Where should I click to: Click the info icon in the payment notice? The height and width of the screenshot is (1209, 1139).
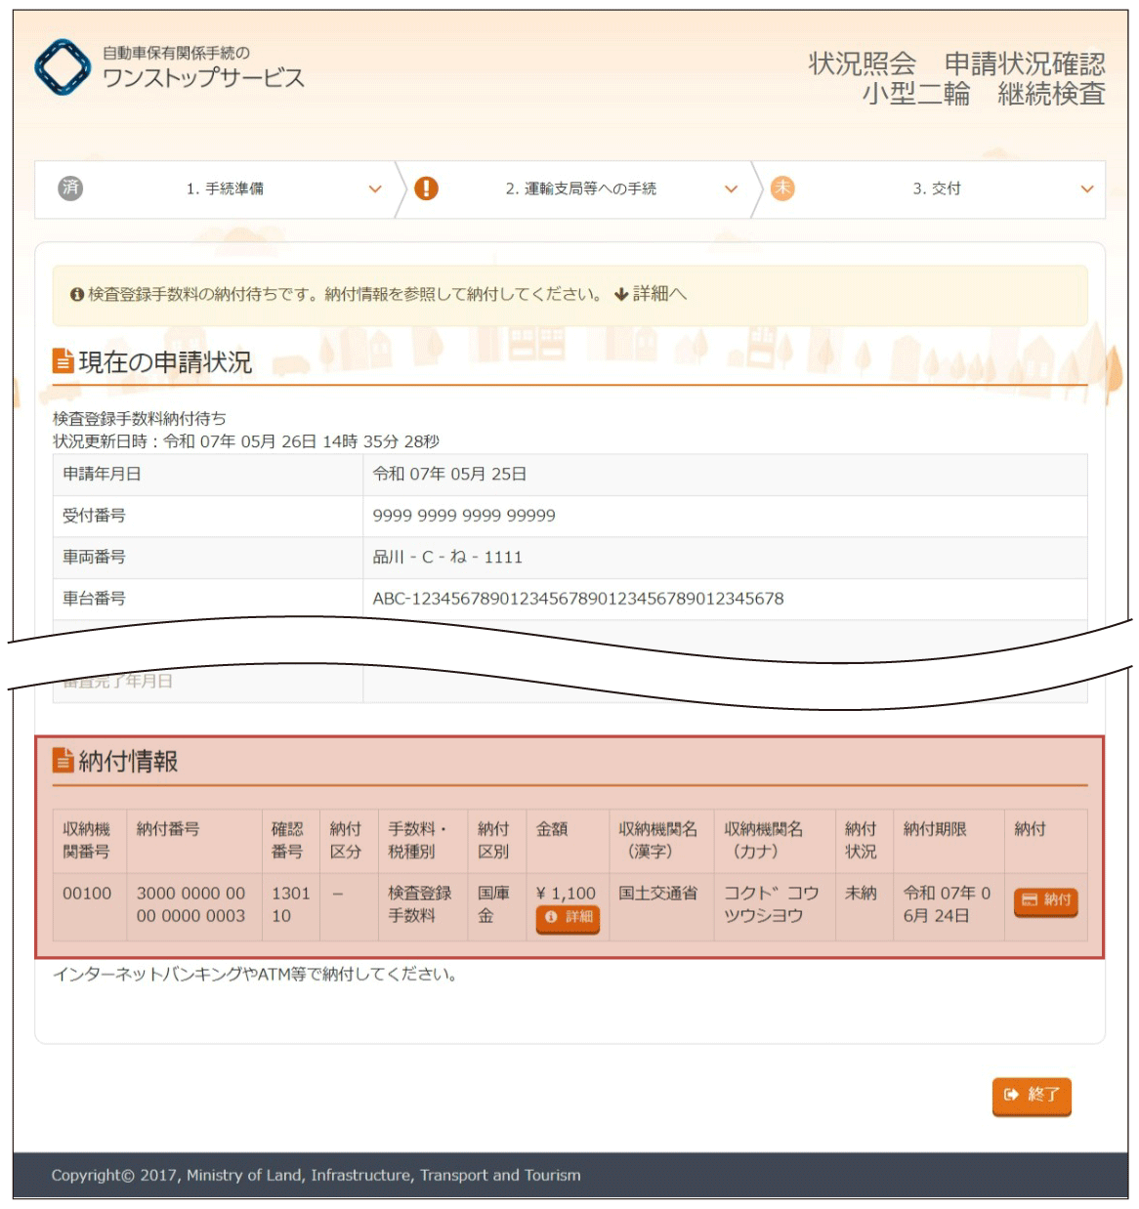pyautogui.click(x=77, y=294)
